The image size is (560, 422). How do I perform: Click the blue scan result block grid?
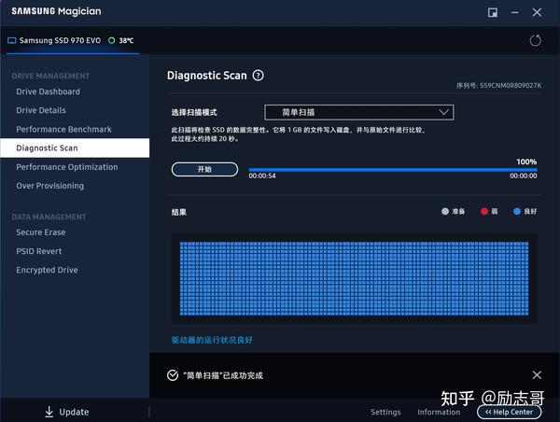tap(354, 279)
